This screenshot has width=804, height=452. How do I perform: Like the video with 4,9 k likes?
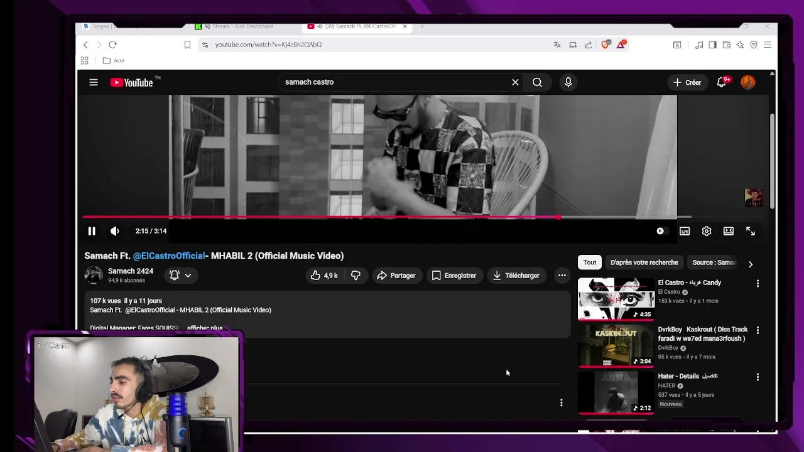324,276
